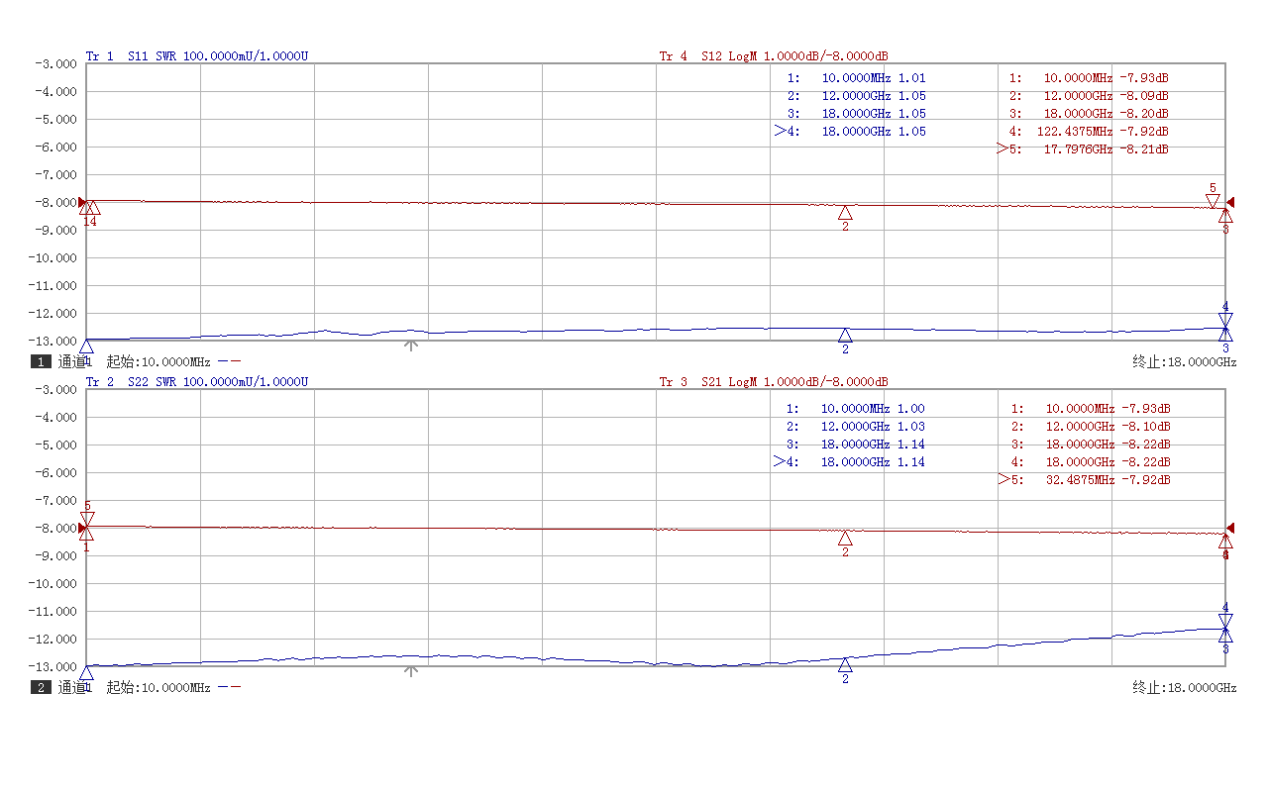Select red marker 2 on S12 trace
Image resolution: width=1268 pixels, height=792 pixels.
pyautogui.click(x=845, y=213)
